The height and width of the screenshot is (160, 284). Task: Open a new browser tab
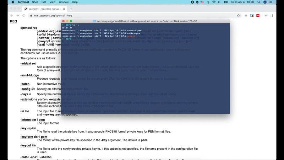click(x=71, y=9)
